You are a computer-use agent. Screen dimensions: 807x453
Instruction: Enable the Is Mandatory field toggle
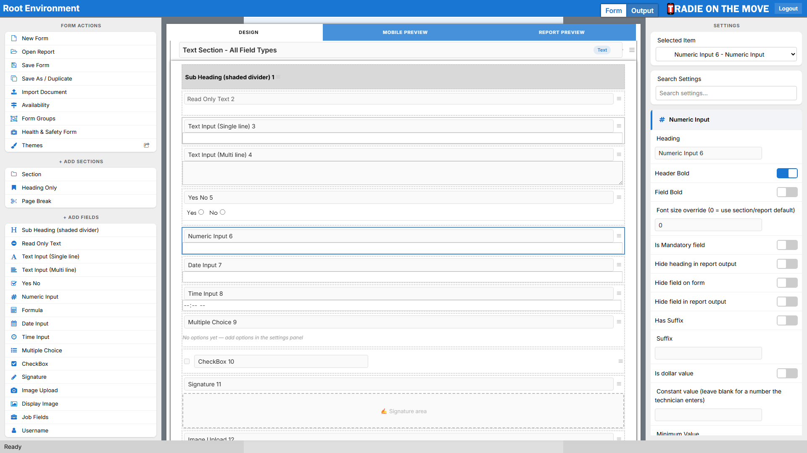[x=787, y=245]
